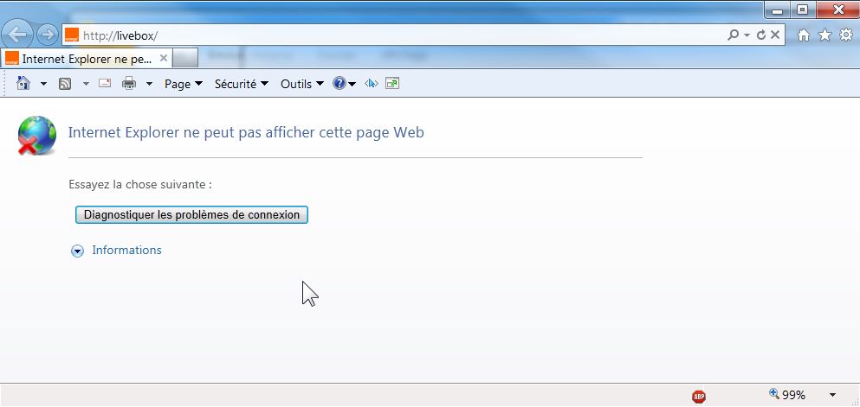
Task: Go back with the browser Back arrow
Action: pyautogui.click(x=18, y=35)
